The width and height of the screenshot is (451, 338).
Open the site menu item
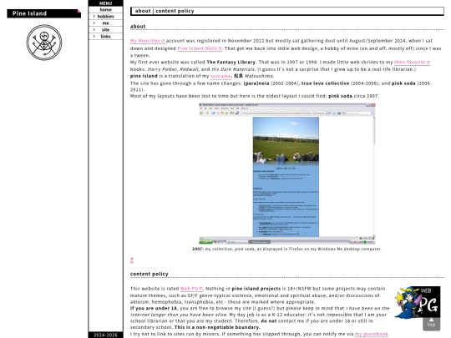tap(105, 29)
